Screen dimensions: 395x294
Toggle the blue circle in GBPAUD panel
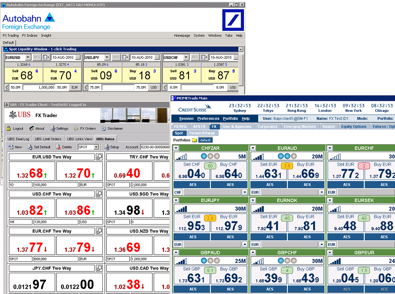coord(204,261)
